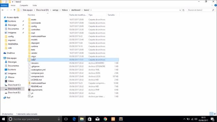Expand chevron after htdocs in address bar
The height and width of the screenshot is (122, 217).
pyautogui.click(x=70, y=10)
